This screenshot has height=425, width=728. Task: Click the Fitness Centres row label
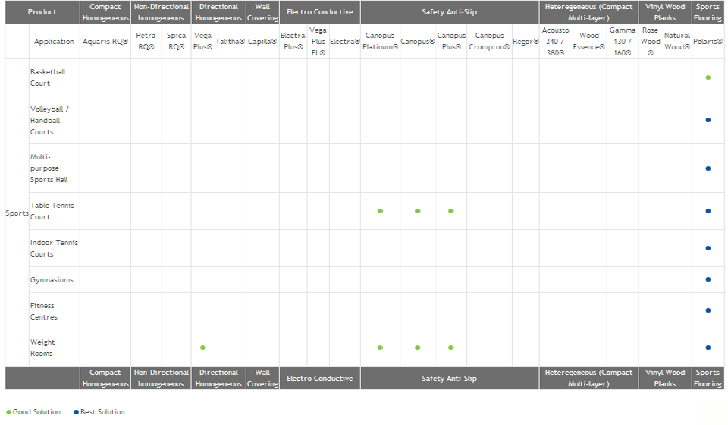tap(44, 311)
